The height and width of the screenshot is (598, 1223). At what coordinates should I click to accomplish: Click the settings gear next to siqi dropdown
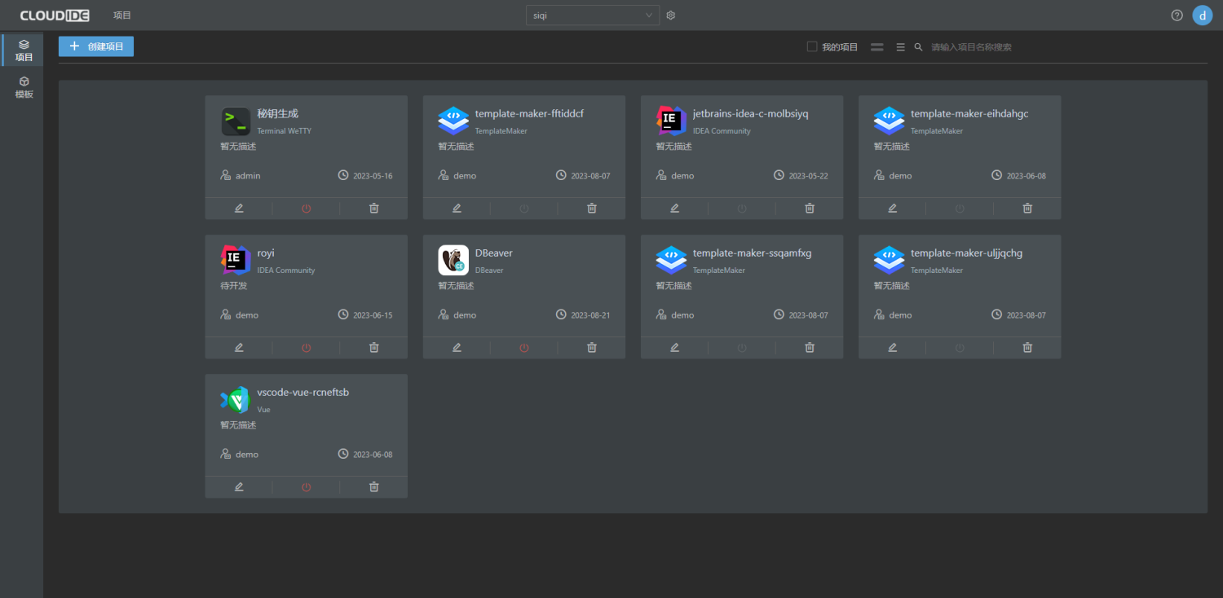coord(671,15)
